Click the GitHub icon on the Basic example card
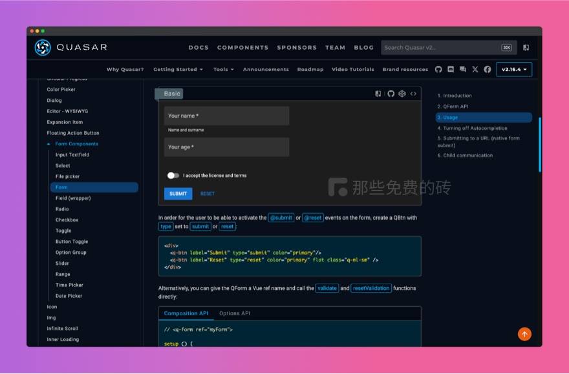569x374 pixels. 391,94
